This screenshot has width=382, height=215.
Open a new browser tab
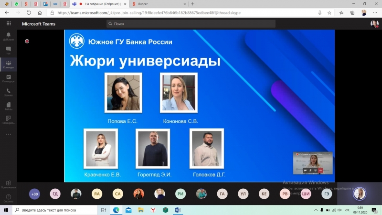coord(193,4)
